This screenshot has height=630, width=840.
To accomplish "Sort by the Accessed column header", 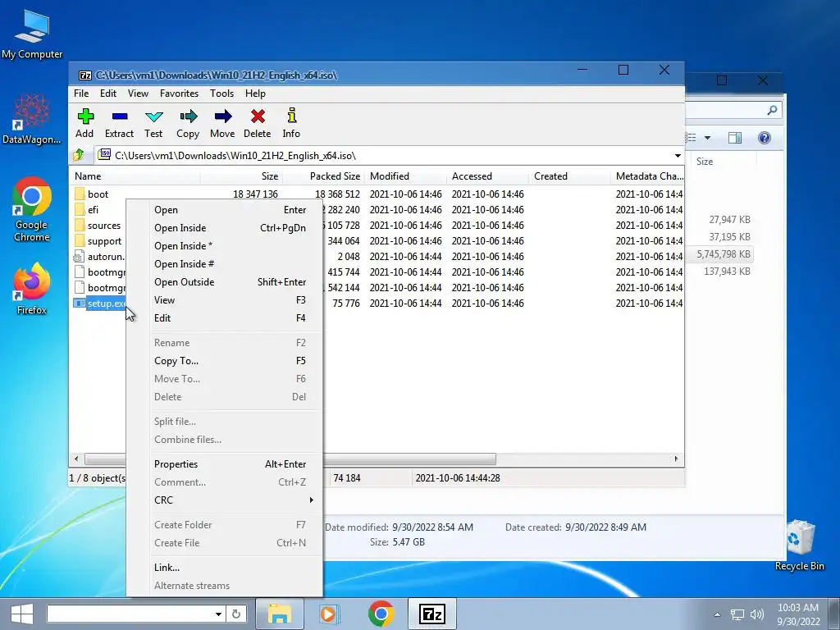I will click(487, 176).
